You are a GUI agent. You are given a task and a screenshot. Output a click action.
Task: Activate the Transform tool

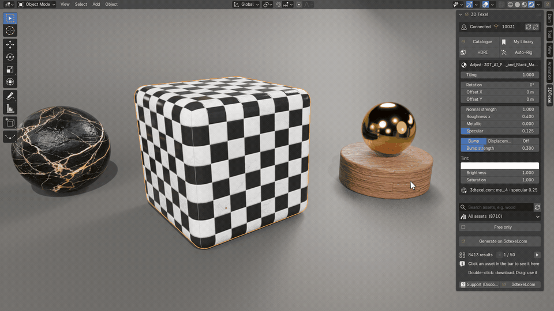10,82
